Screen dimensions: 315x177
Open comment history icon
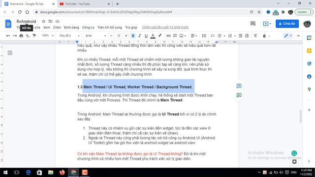(x=253, y=24)
